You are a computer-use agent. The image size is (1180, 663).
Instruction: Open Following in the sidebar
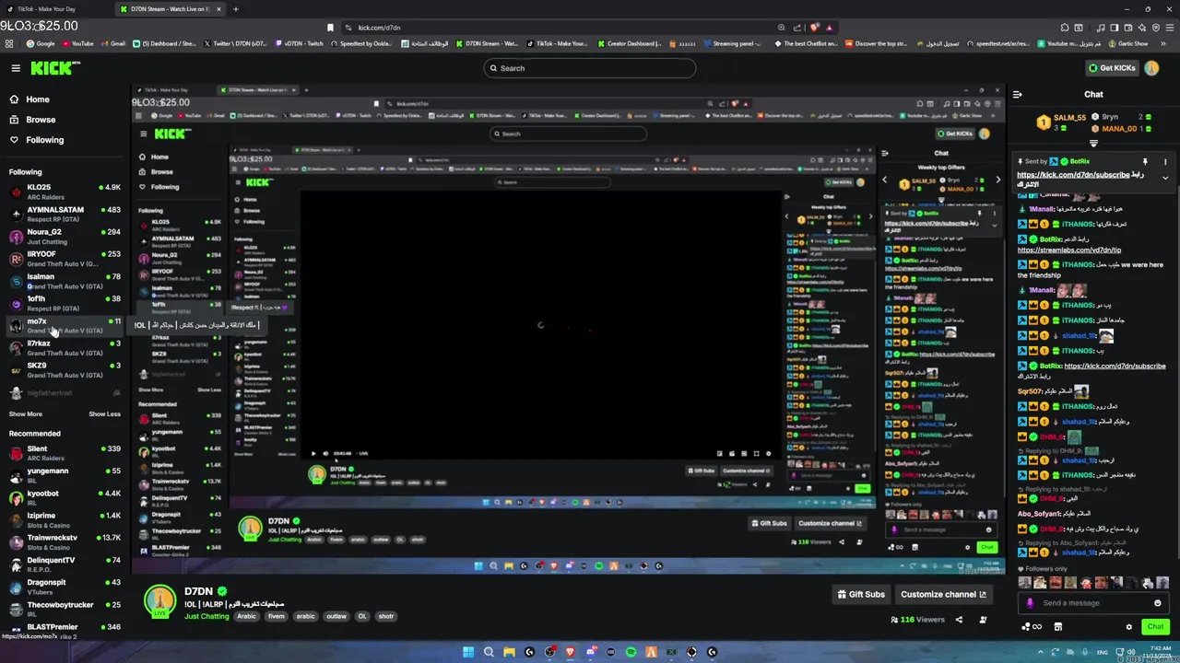44,140
